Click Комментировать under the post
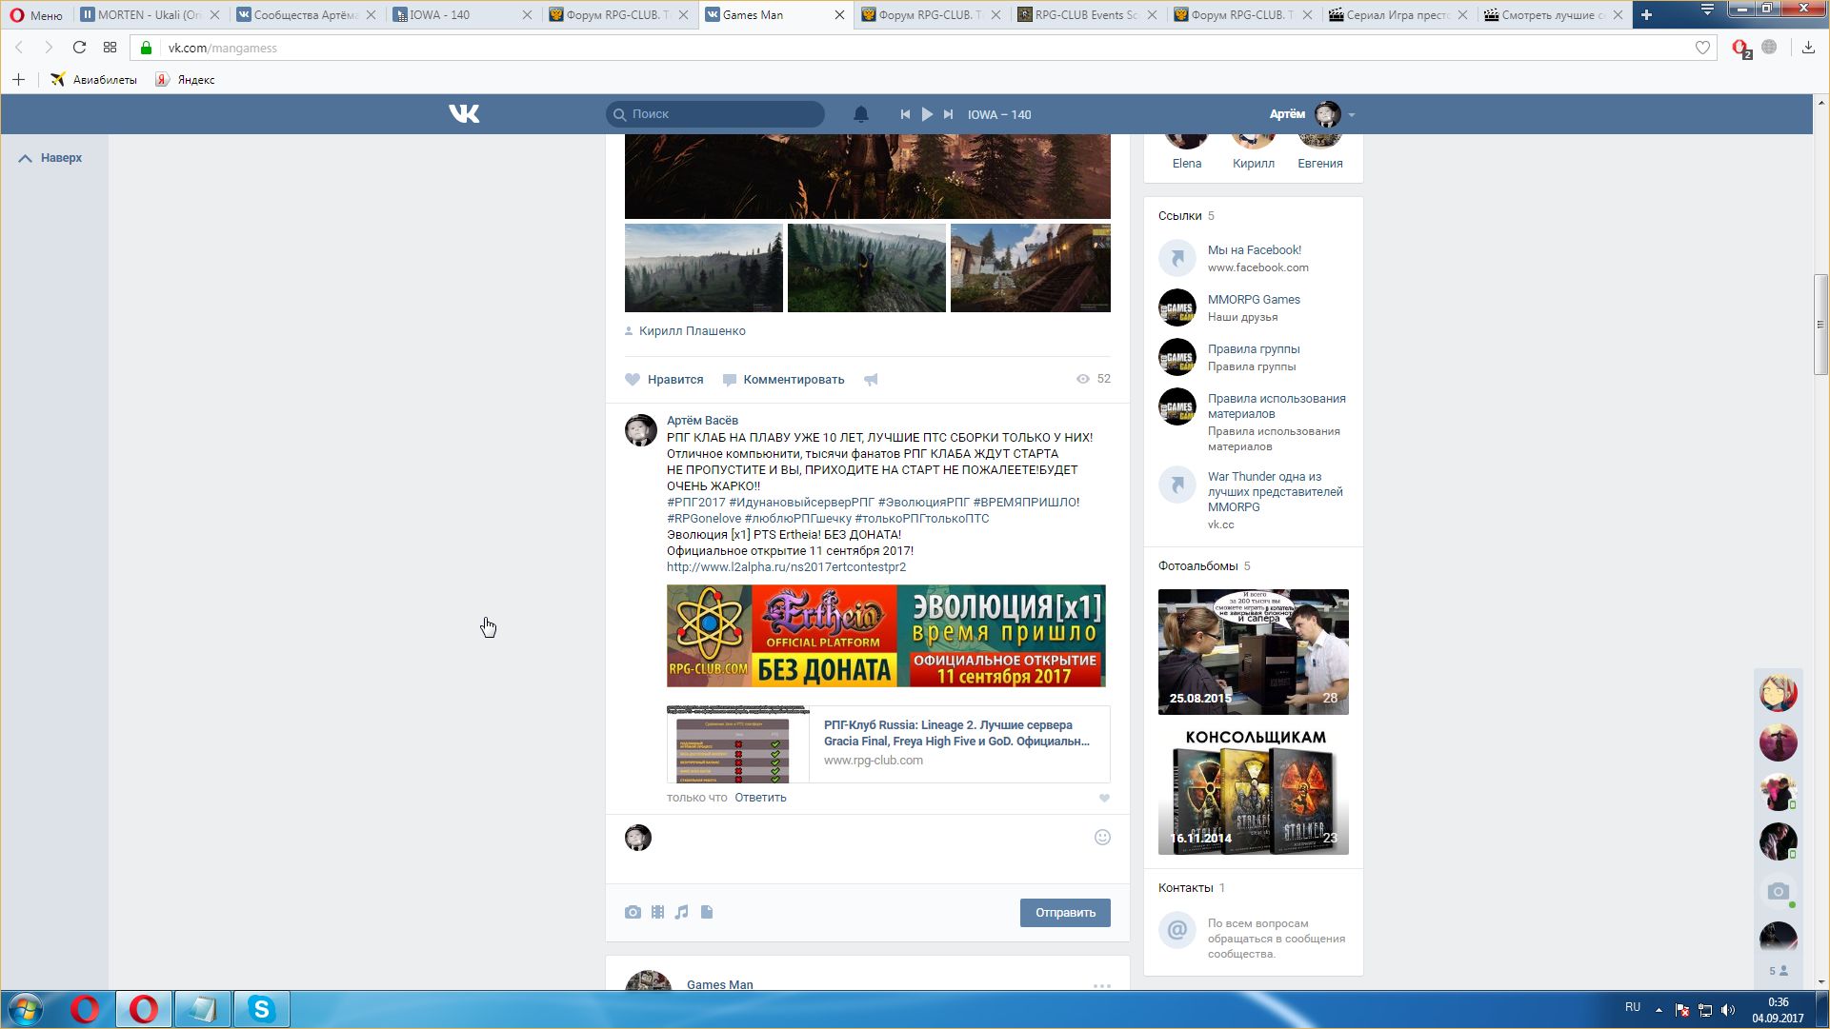 [783, 380]
